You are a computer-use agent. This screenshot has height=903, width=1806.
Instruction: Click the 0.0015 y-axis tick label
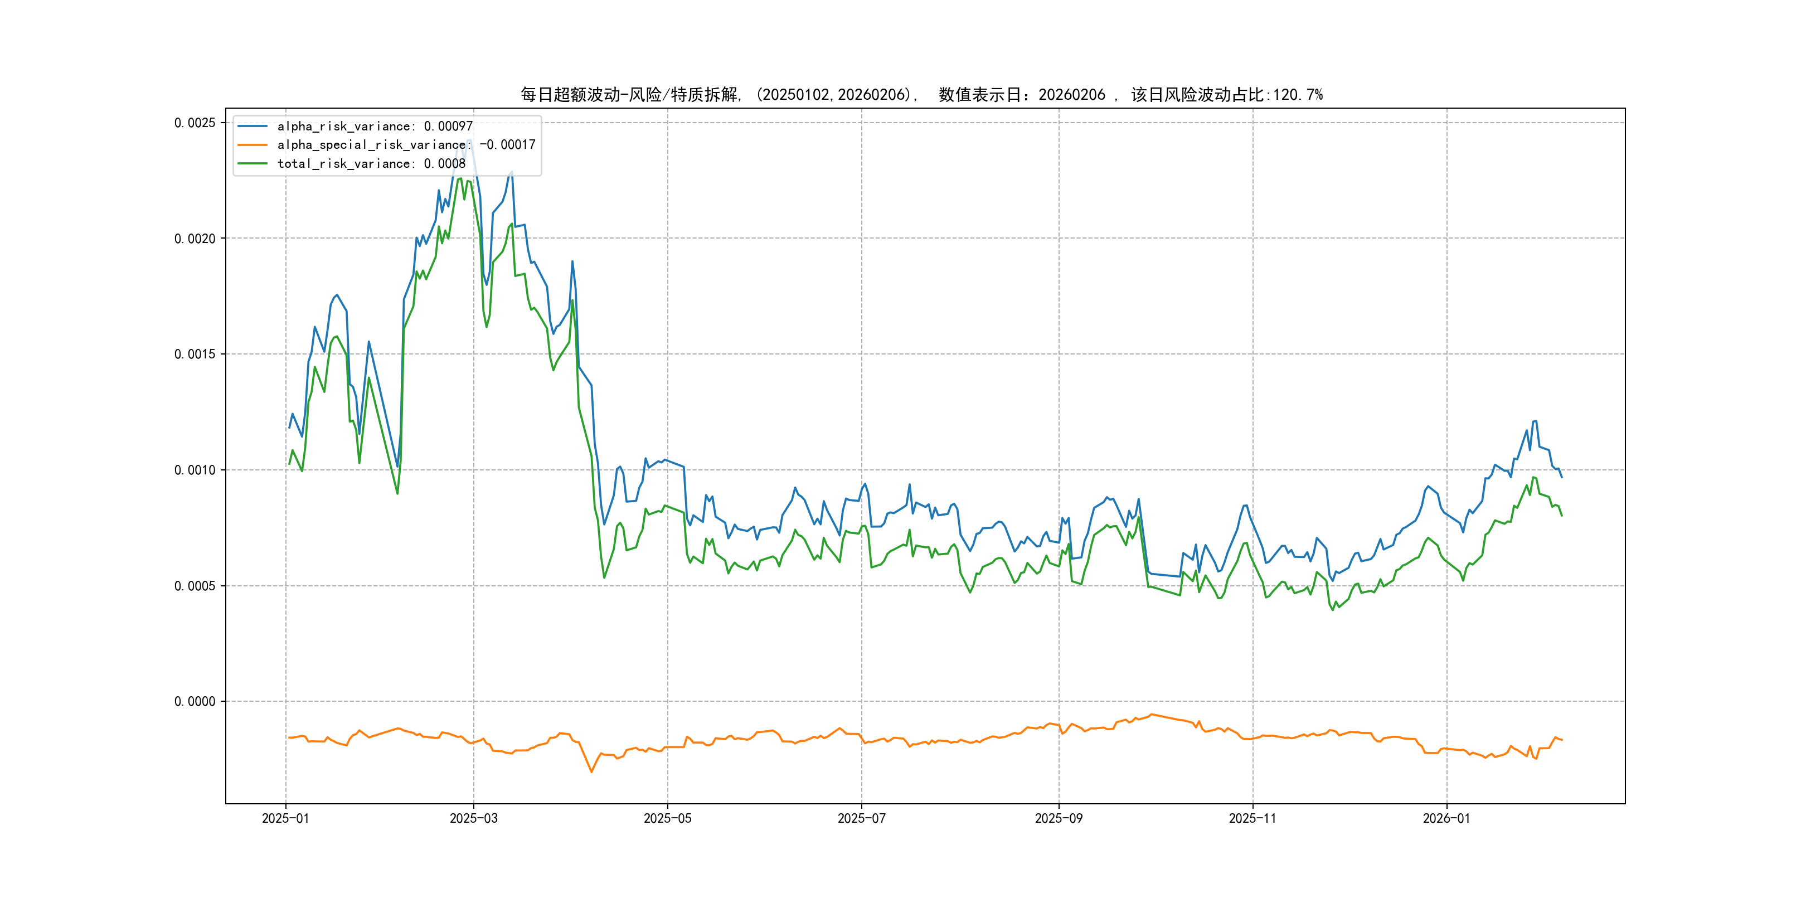(x=195, y=354)
